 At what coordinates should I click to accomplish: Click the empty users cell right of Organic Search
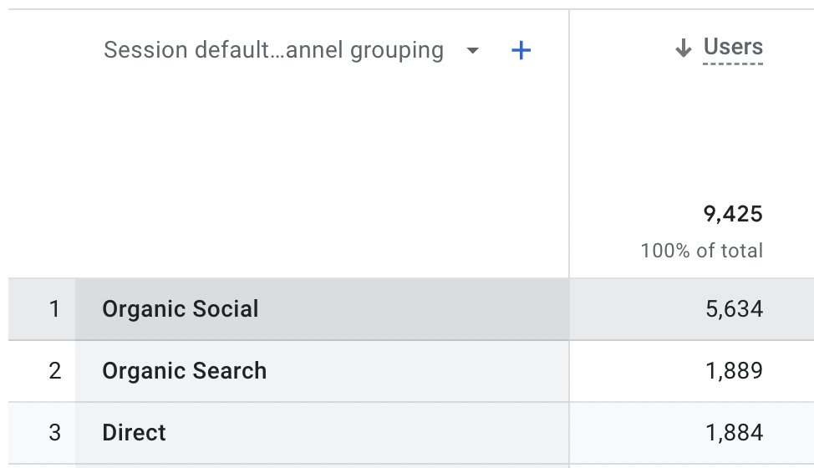(635, 371)
